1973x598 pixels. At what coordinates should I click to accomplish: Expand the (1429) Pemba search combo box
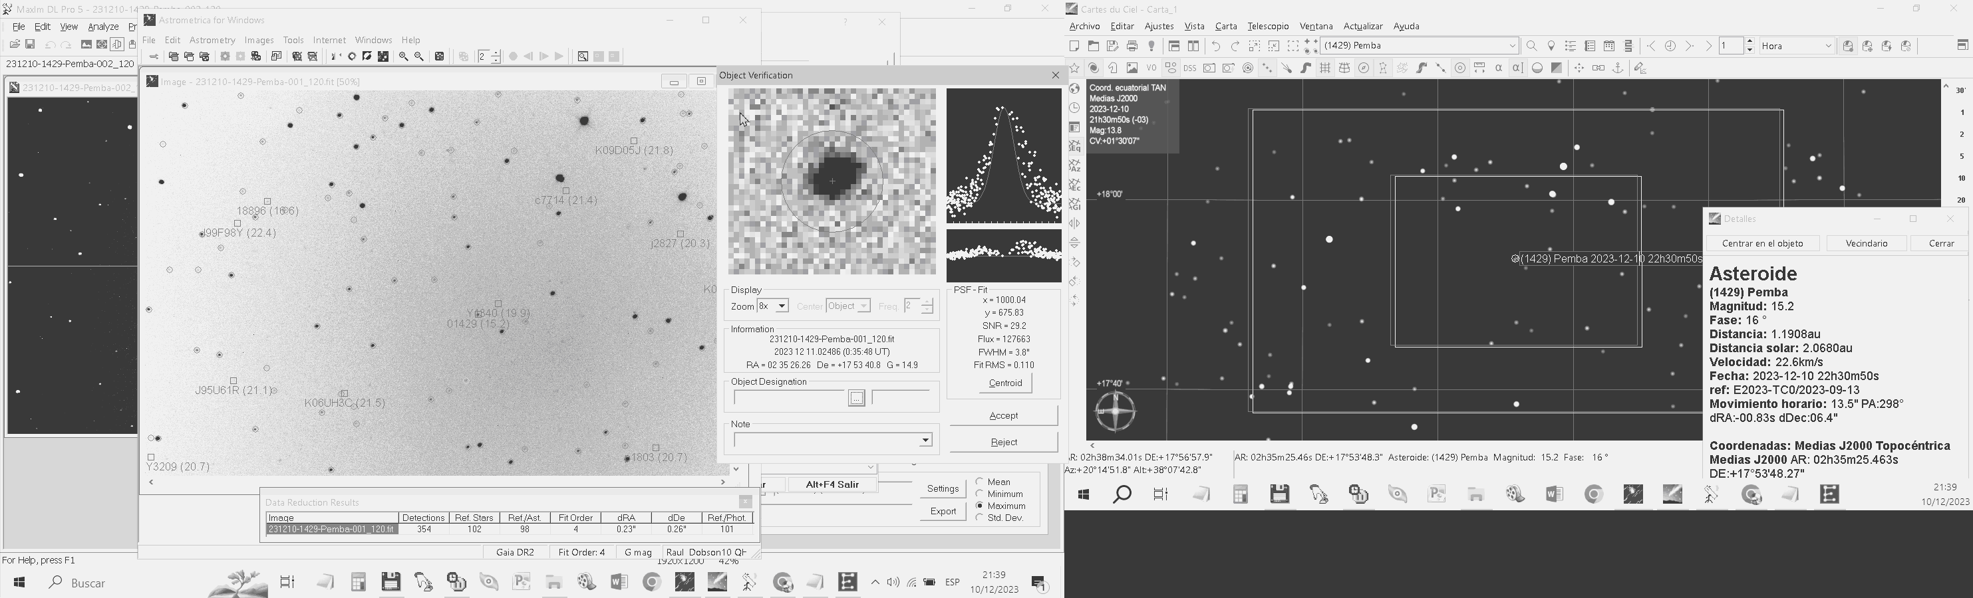pyautogui.click(x=1513, y=46)
